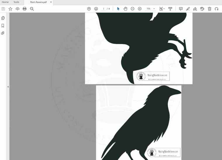222x160 pixels.
Task: Click the Save file icon
Action: point(3,9)
